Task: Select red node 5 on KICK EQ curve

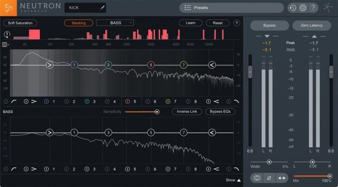Action: point(151,65)
